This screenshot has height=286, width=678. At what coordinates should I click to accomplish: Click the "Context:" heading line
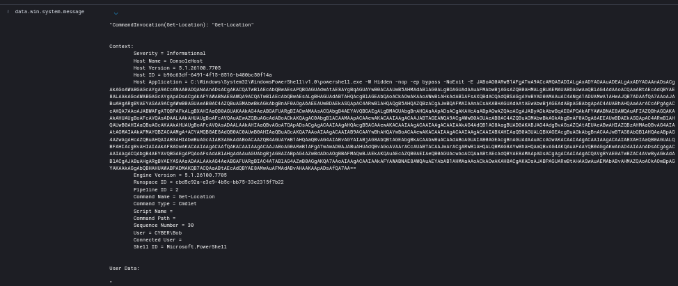(121, 46)
